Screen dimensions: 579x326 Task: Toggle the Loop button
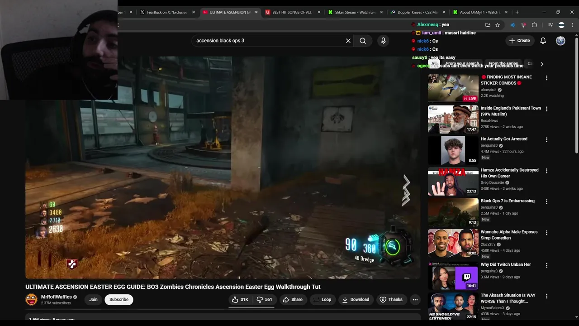coord(322,299)
